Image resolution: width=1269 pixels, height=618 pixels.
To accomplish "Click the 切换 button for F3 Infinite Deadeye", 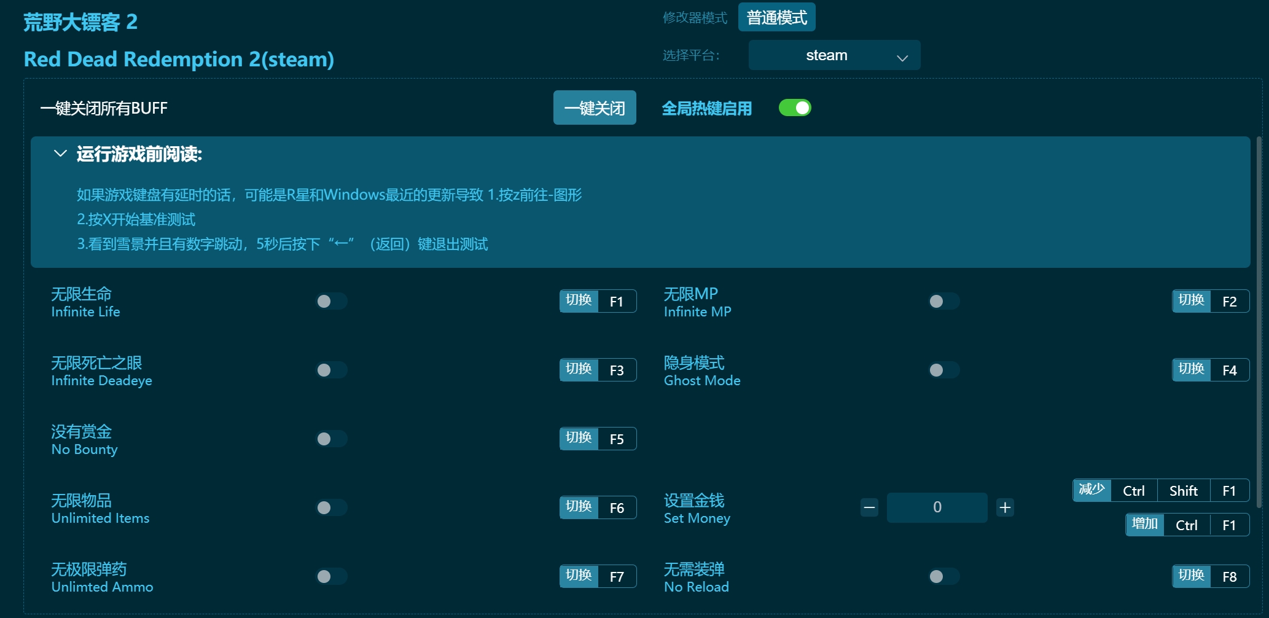I will (x=579, y=370).
